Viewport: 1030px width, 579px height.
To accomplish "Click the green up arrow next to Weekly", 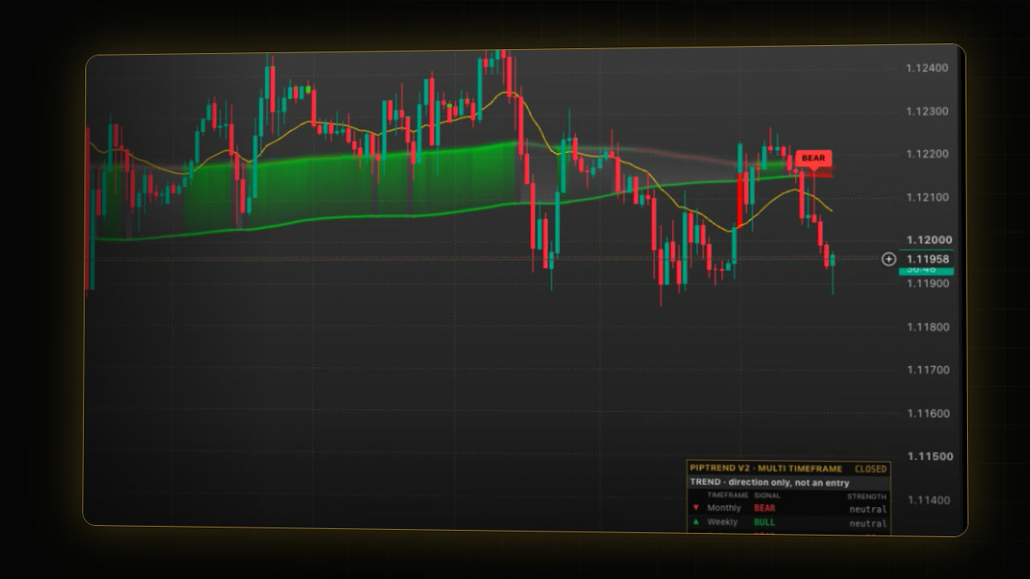I will pyautogui.click(x=696, y=522).
